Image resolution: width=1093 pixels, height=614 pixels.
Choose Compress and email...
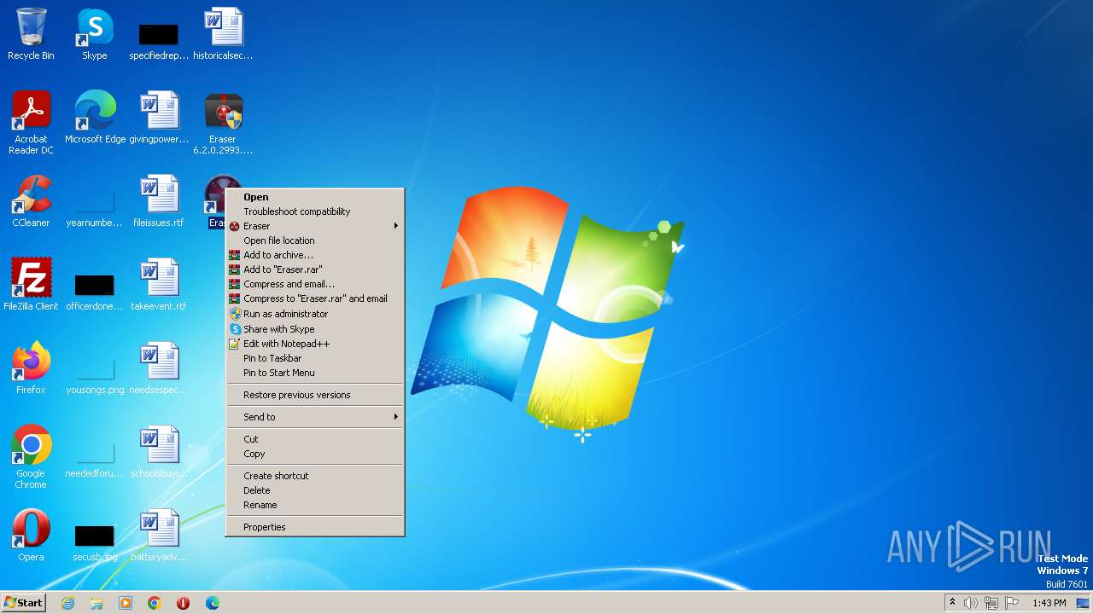[x=315, y=284]
